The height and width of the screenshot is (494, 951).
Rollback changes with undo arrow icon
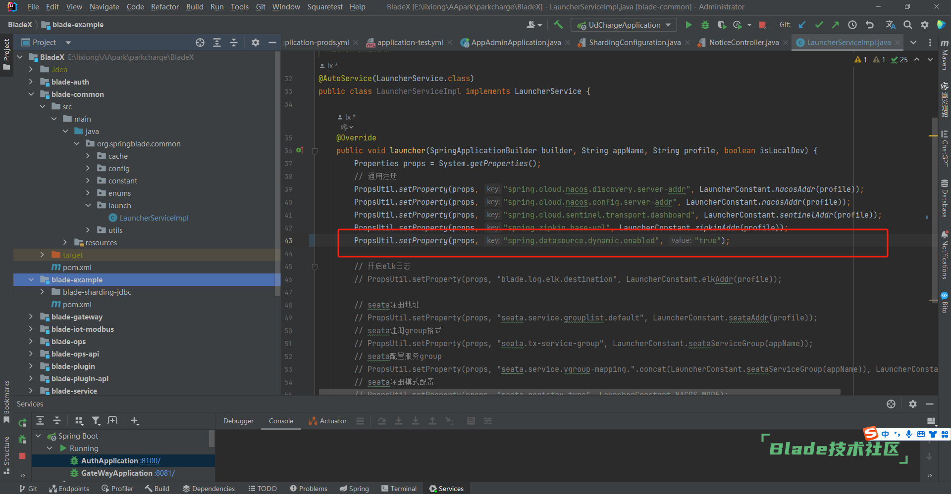(x=870, y=25)
